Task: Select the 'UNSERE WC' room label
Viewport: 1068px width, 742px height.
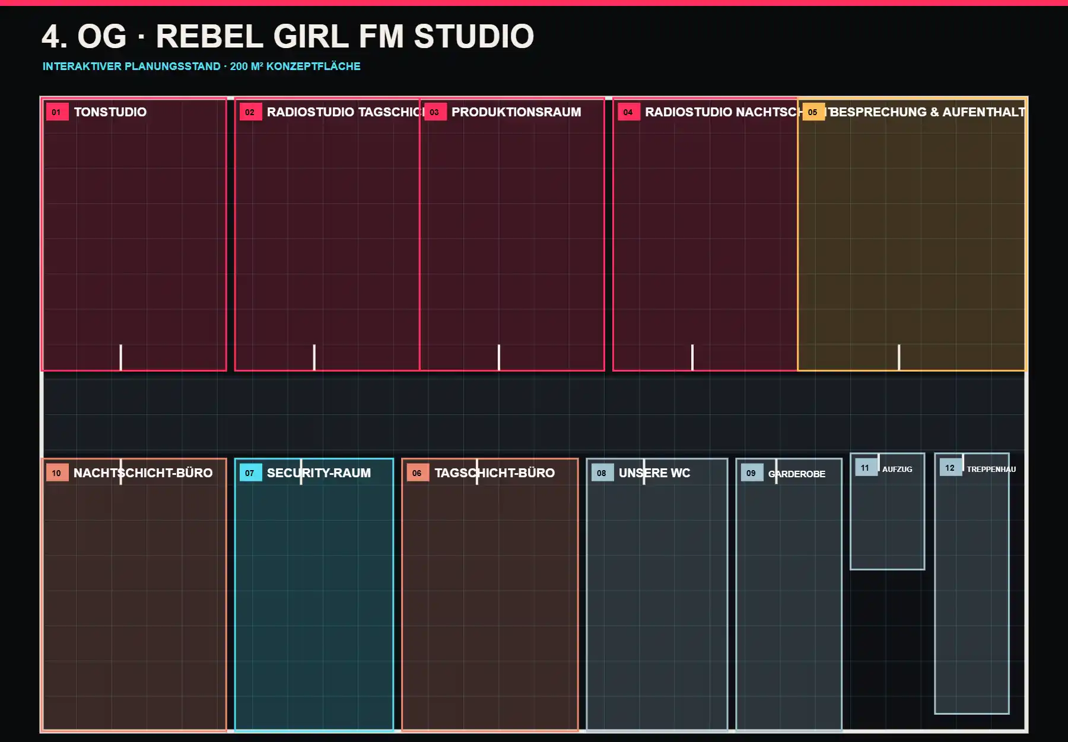Action: pos(654,473)
